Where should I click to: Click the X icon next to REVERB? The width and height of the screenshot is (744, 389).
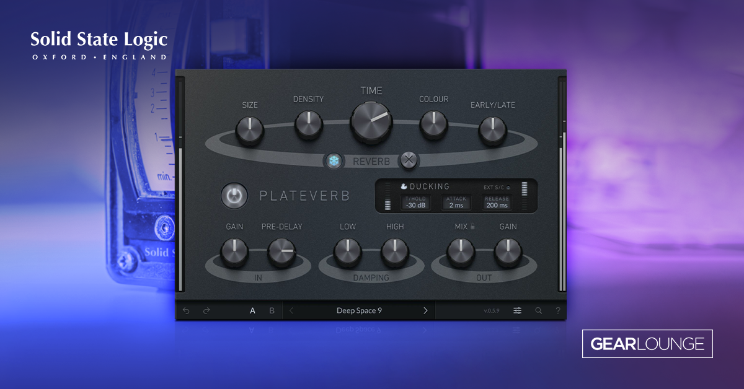409,160
